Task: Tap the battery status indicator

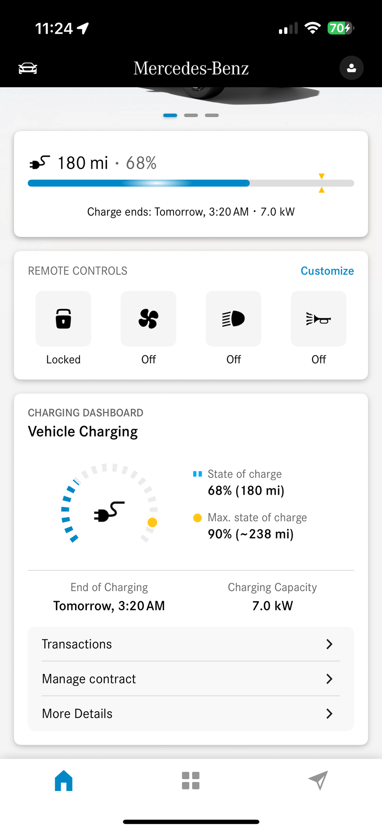Action: [x=340, y=28]
